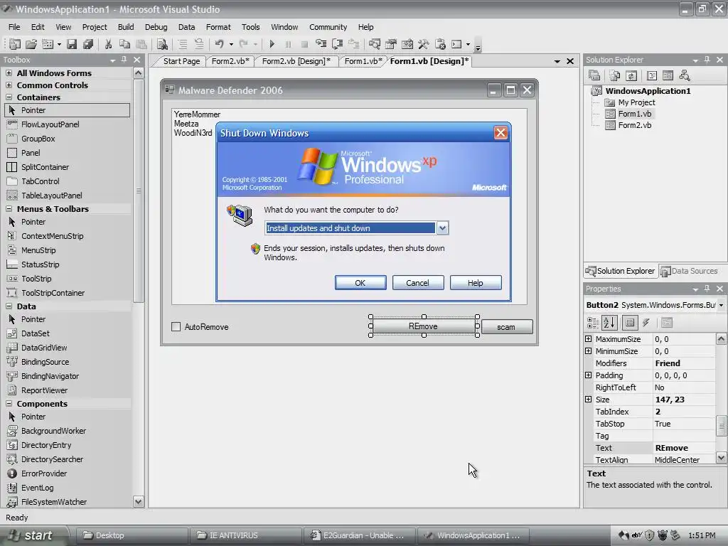Collapse the Components toolbox group

[9, 404]
